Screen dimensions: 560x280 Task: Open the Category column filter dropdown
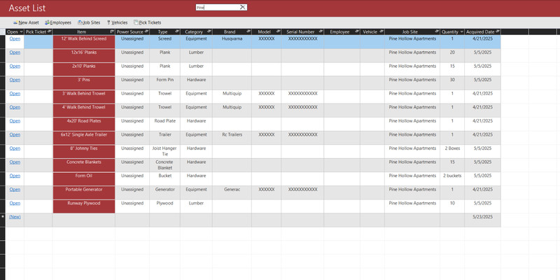[x=209, y=31]
